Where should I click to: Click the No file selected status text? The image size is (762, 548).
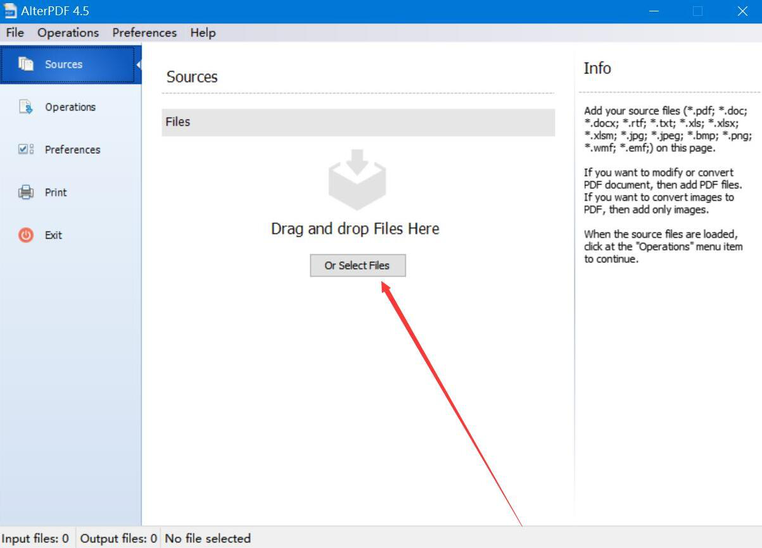[208, 539]
